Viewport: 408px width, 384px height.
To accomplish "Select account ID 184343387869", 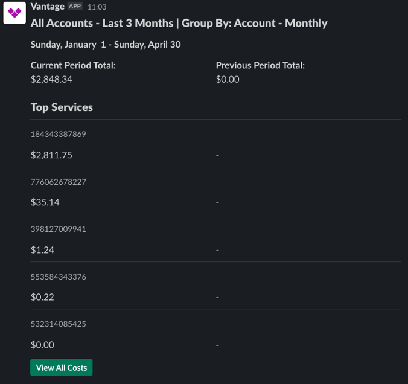I will (59, 134).
